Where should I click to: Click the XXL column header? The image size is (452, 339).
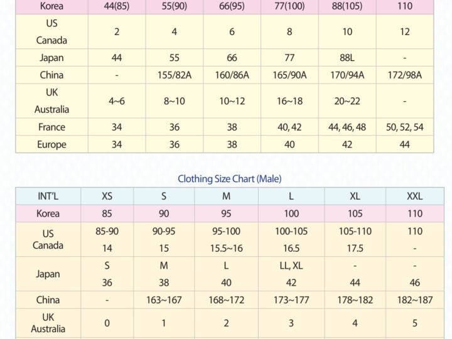click(414, 196)
